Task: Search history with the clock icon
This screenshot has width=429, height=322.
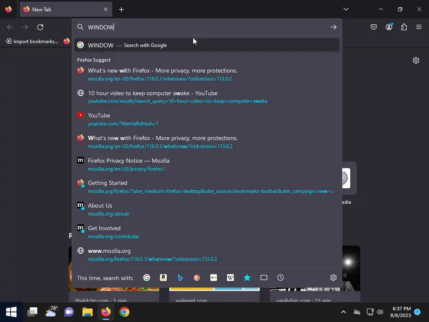Action: coord(280,278)
